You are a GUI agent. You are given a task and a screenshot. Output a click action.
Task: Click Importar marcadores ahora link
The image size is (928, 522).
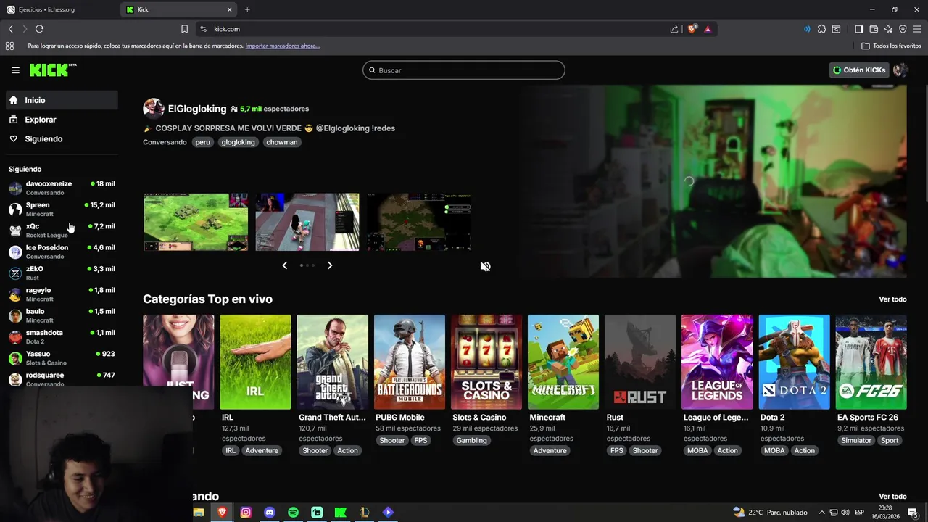pos(282,46)
